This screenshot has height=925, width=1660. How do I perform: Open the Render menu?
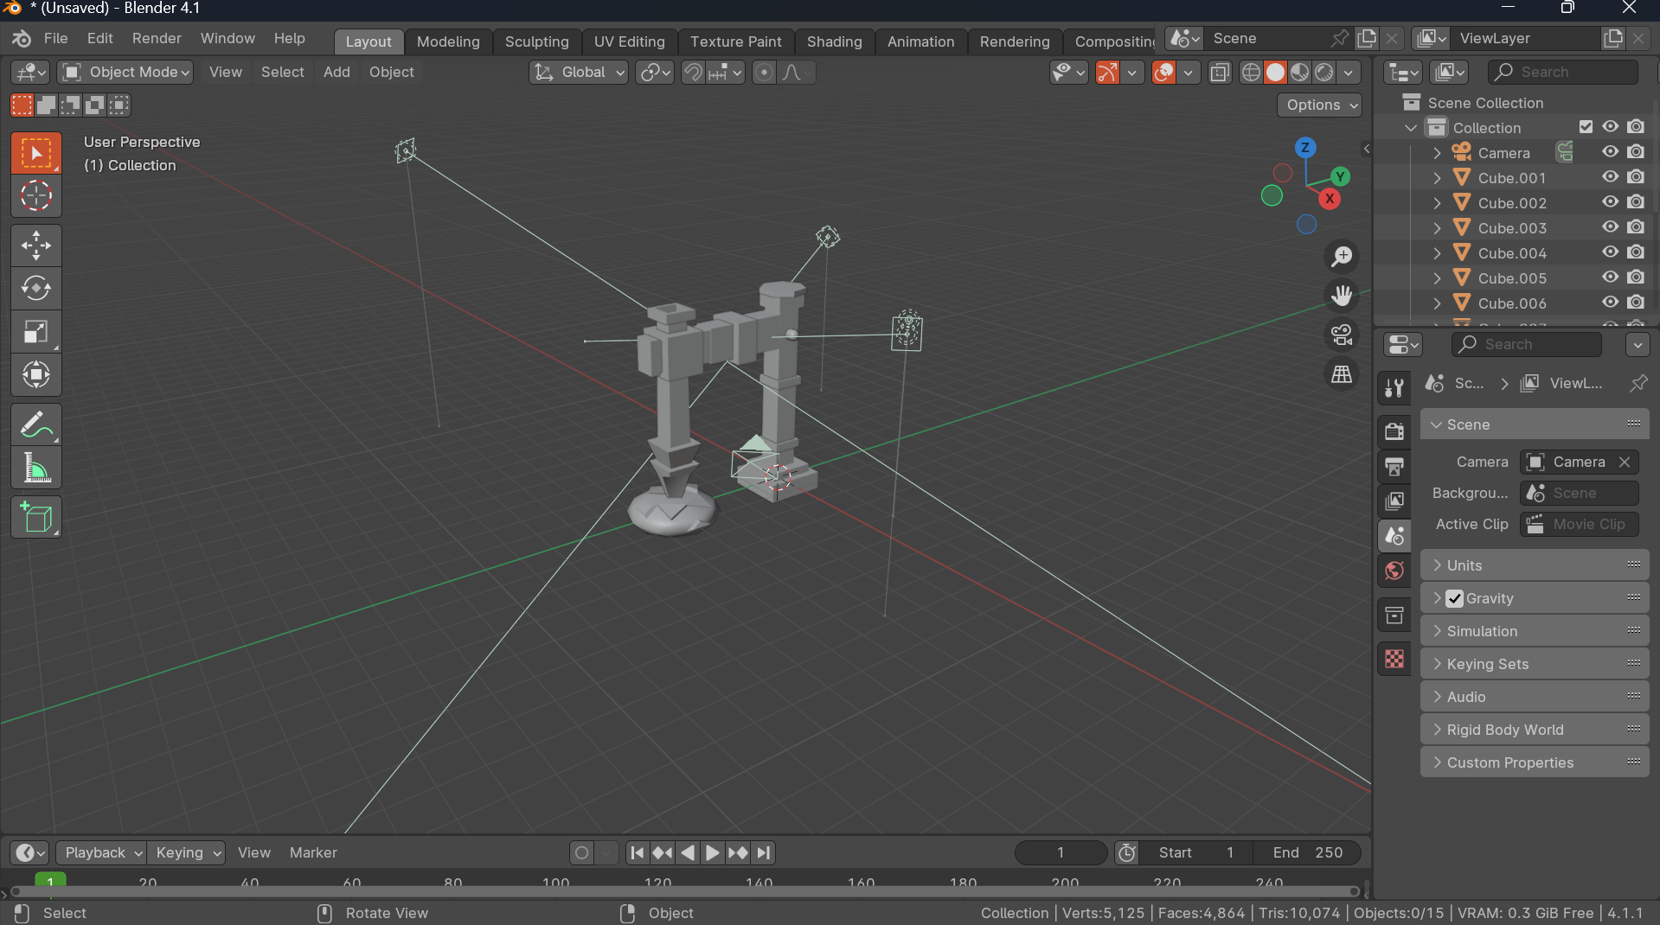157,39
